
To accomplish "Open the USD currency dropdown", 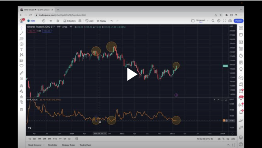I will point(231,26).
